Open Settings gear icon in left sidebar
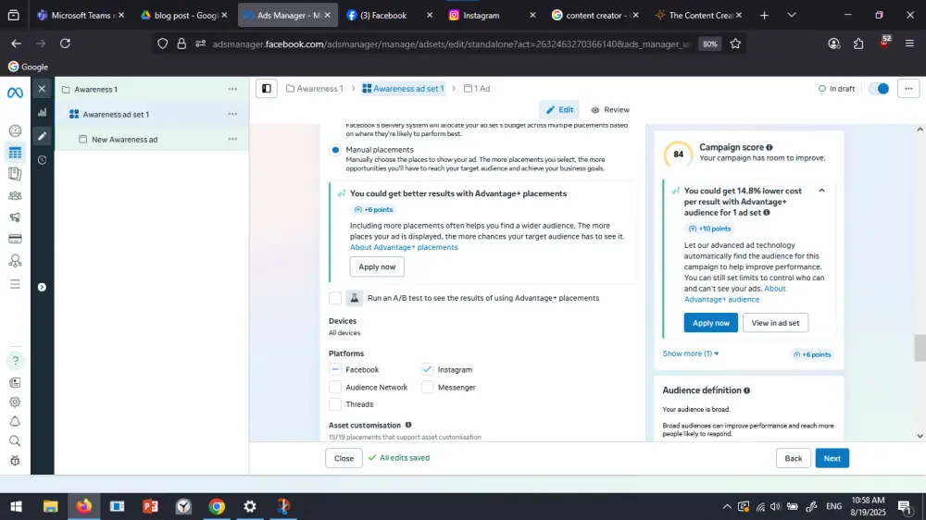The width and height of the screenshot is (926, 520). pos(16,402)
